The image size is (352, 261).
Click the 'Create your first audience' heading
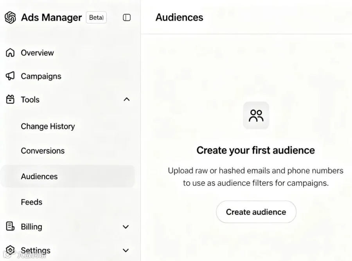coord(256,150)
